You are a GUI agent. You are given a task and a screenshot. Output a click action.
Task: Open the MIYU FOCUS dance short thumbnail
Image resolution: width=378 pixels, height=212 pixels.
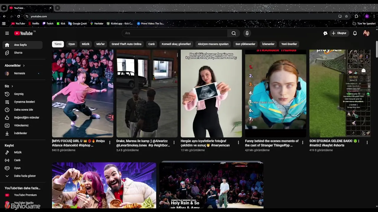(83, 93)
